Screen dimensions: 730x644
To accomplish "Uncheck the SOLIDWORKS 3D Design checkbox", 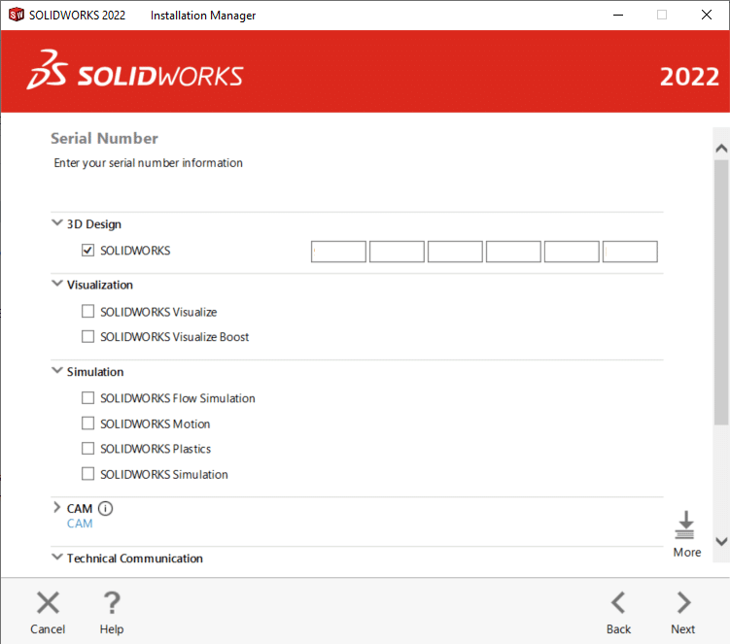I will pos(88,251).
